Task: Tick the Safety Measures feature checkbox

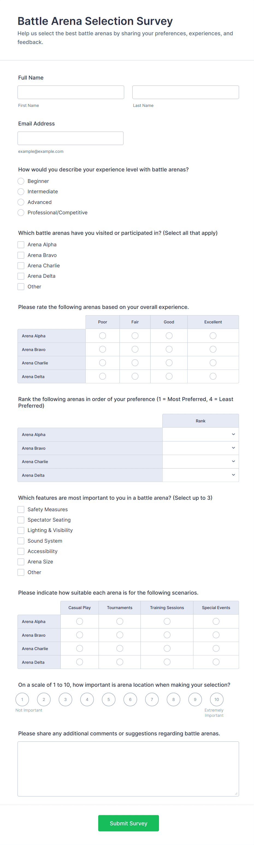Action: click(x=21, y=509)
